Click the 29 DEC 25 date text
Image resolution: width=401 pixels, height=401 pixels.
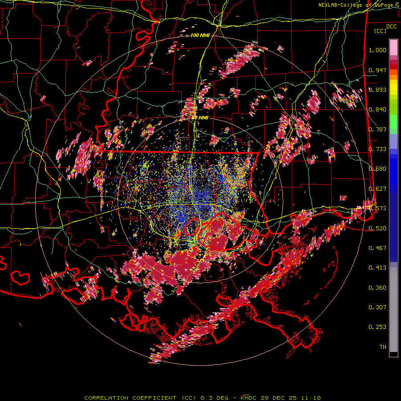(x=279, y=398)
